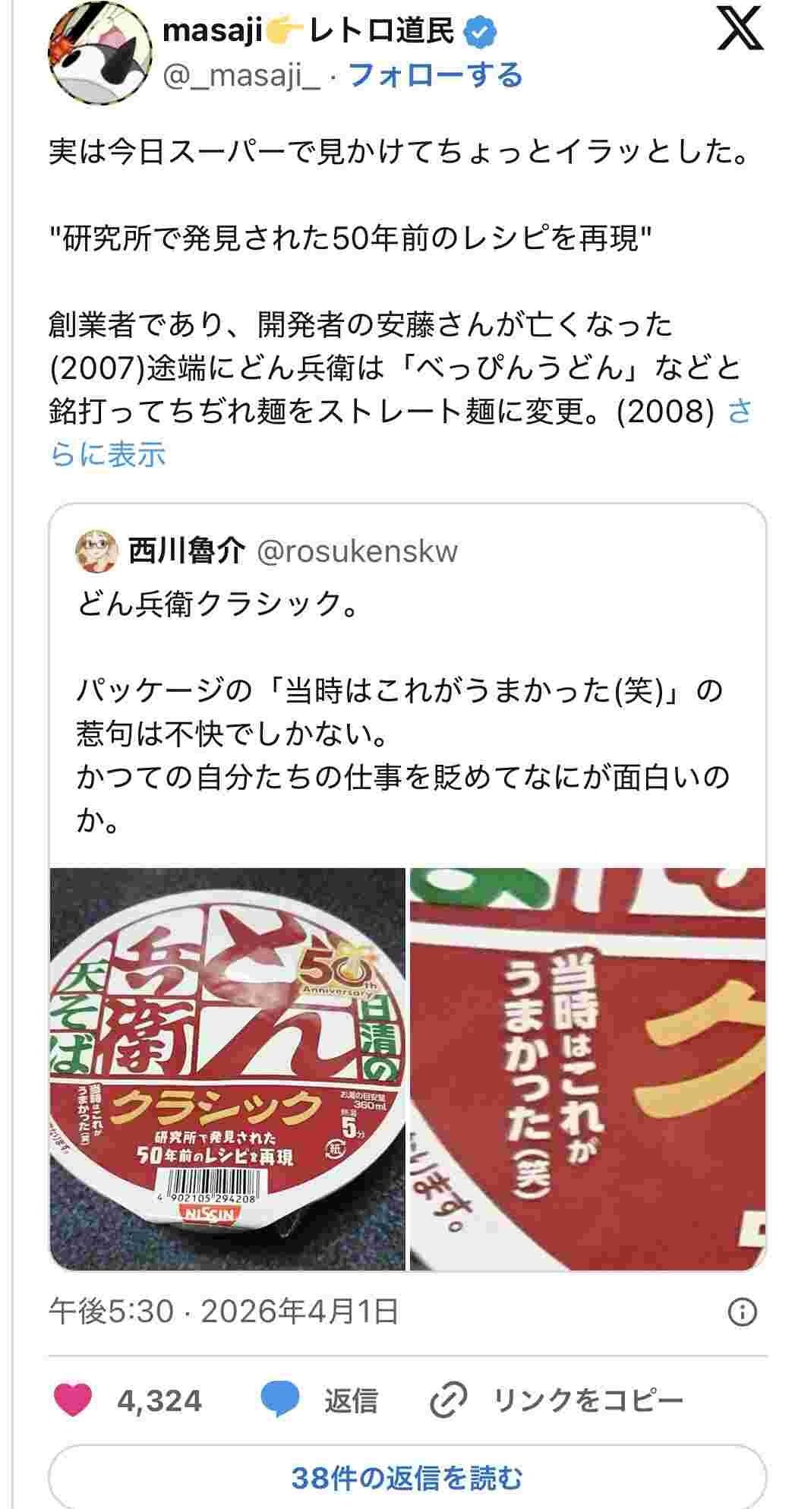Open the post info circle icon

tap(742, 1313)
